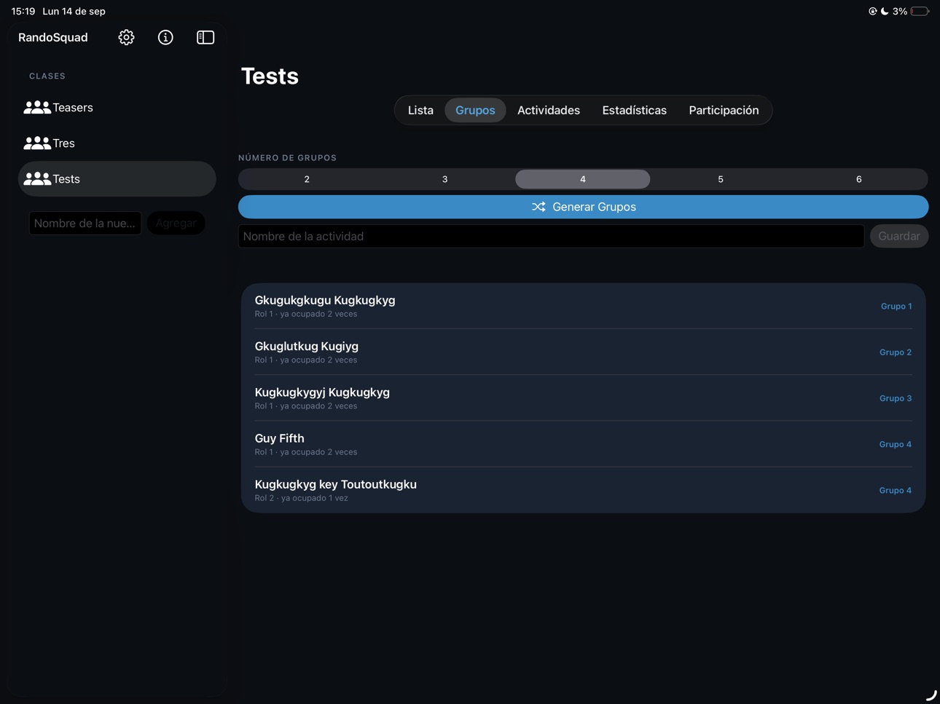Viewport: 940px width, 704px height.
Task: Select 6 groups in the segmented control
Action: pyautogui.click(x=858, y=179)
